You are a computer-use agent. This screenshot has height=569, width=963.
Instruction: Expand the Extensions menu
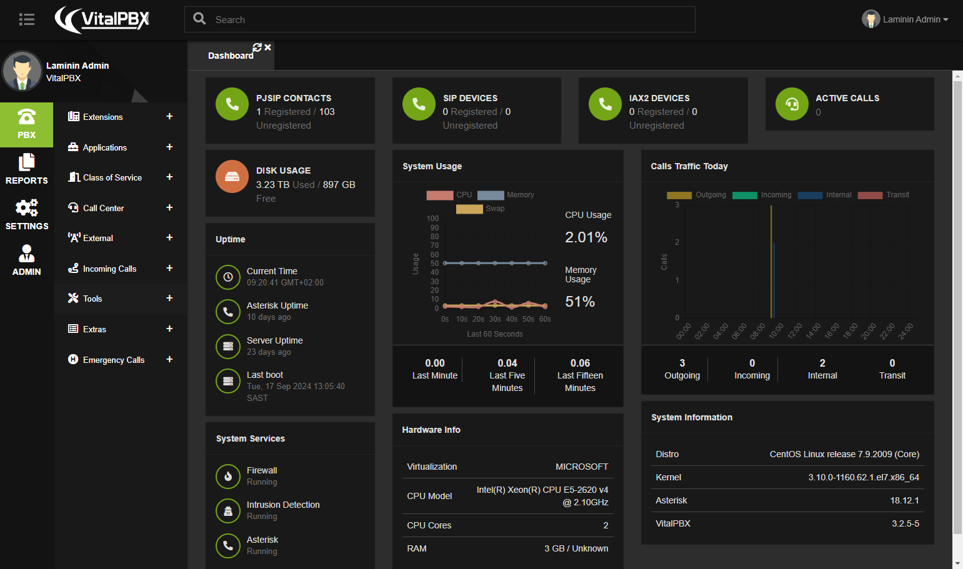[x=169, y=116]
